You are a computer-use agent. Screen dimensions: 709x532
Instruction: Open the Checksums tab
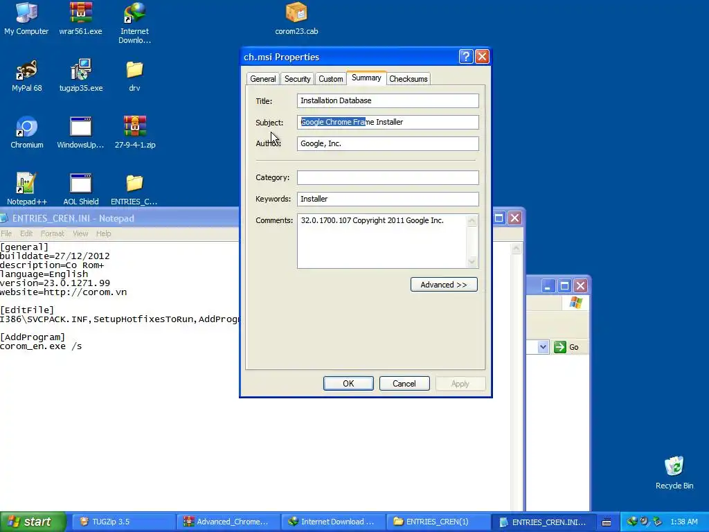coord(409,79)
